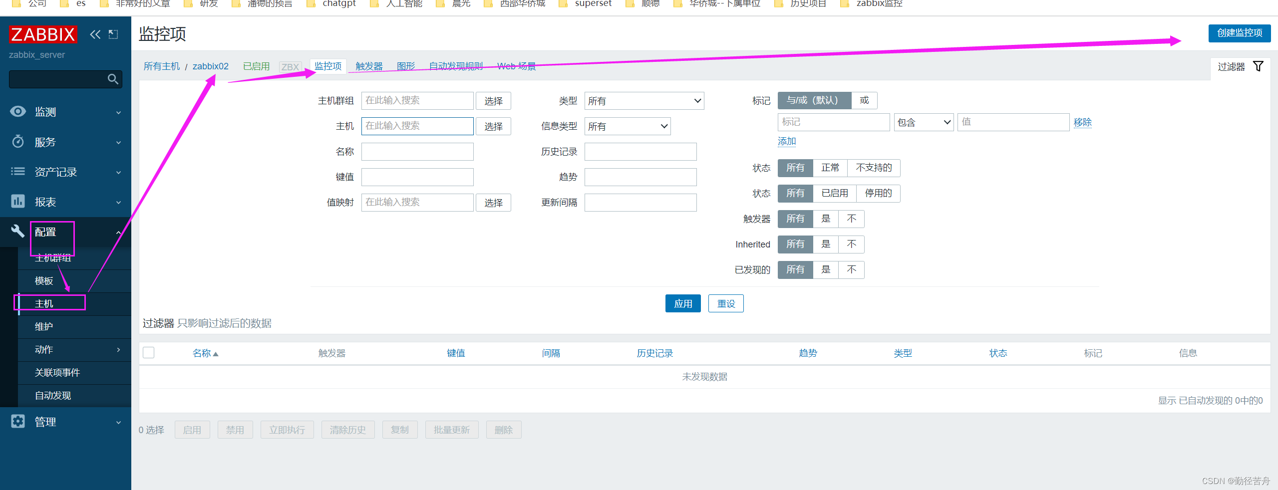Choose 停用的 status option
The height and width of the screenshot is (490, 1278).
click(x=878, y=193)
